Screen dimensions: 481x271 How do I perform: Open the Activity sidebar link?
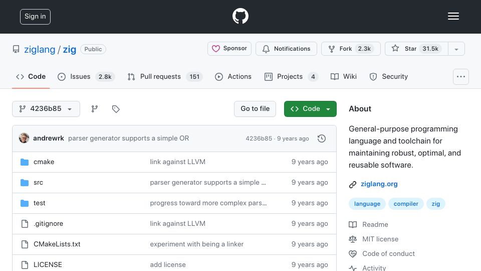pyautogui.click(x=374, y=268)
